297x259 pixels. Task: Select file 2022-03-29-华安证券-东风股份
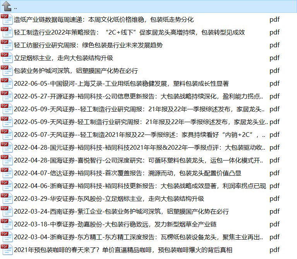pyautogui.click(x=109, y=199)
